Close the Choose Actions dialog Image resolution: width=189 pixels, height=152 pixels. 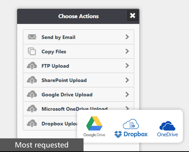click(133, 15)
